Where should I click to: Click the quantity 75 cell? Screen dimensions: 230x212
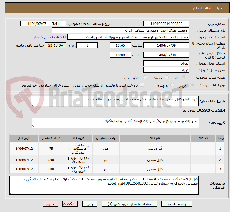(51, 149)
